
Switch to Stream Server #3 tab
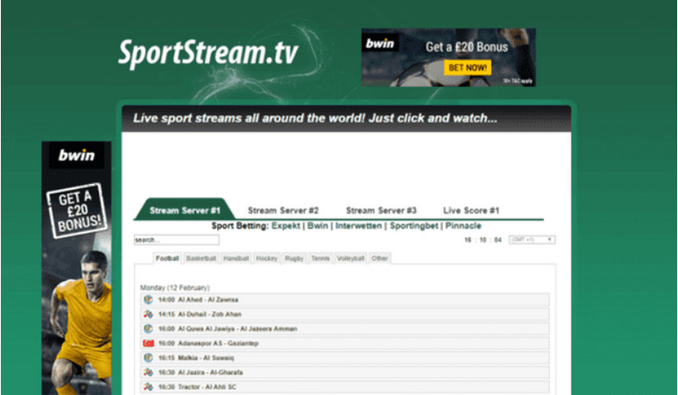pyautogui.click(x=381, y=210)
